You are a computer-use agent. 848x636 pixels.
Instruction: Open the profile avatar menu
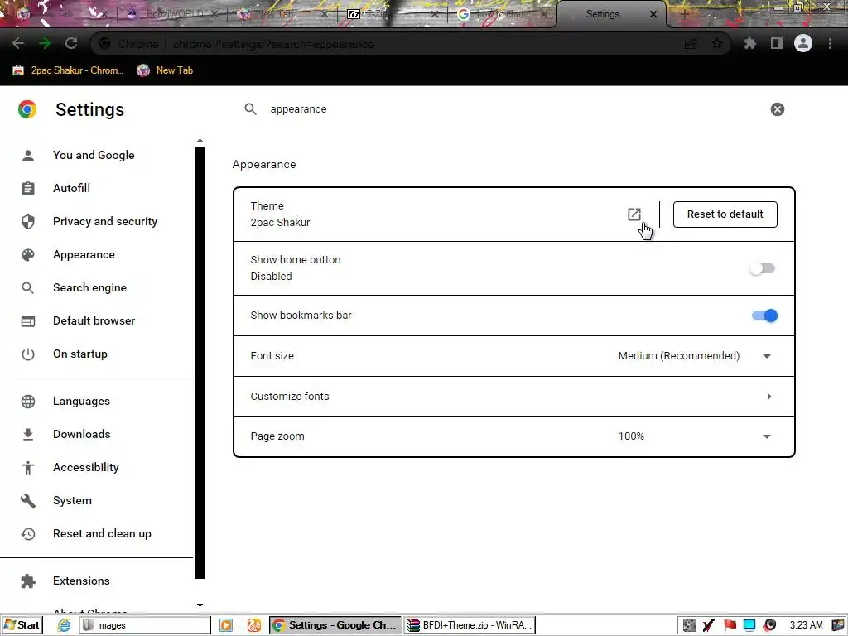[x=803, y=43]
